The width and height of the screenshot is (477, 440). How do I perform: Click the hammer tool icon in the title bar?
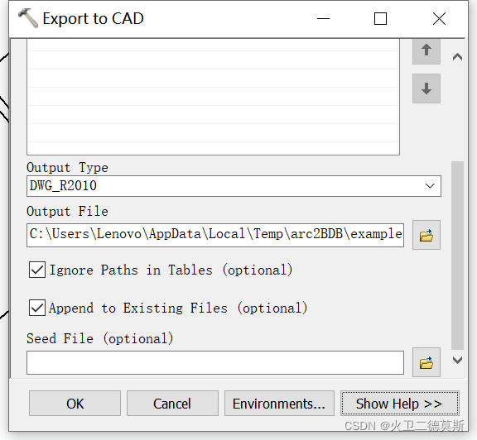point(28,18)
